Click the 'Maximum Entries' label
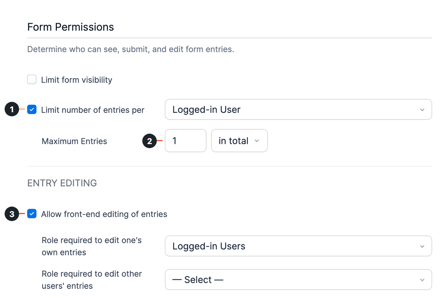Image resolution: width=446 pixels, height=298 pixels. point(74,141)
